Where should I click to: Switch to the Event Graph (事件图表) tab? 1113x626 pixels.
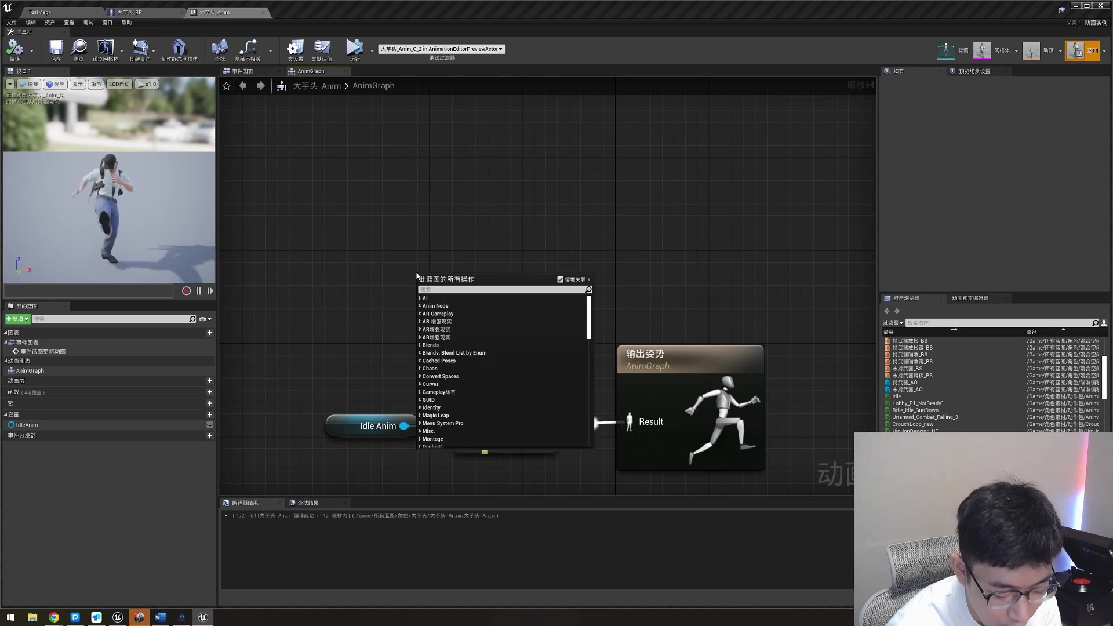(x=242, y=71)
